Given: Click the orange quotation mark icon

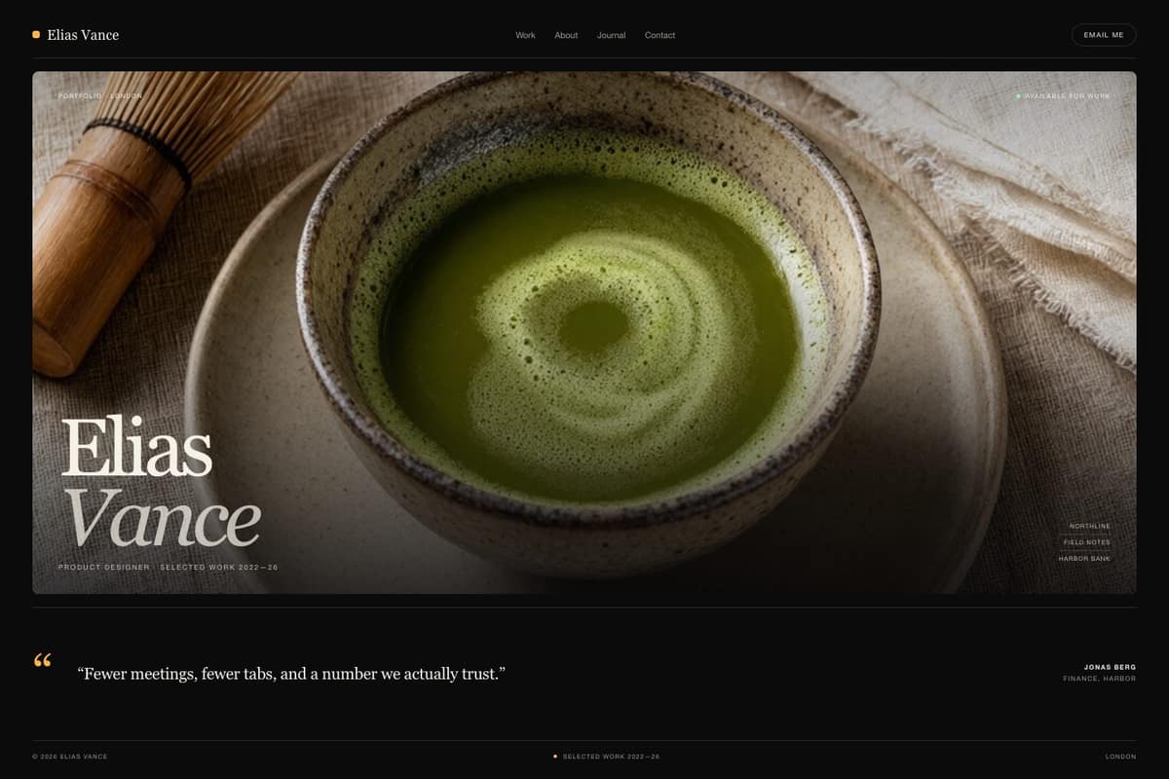Looking at the screenshot, I should pyautogui.click(x=42, y=661).
